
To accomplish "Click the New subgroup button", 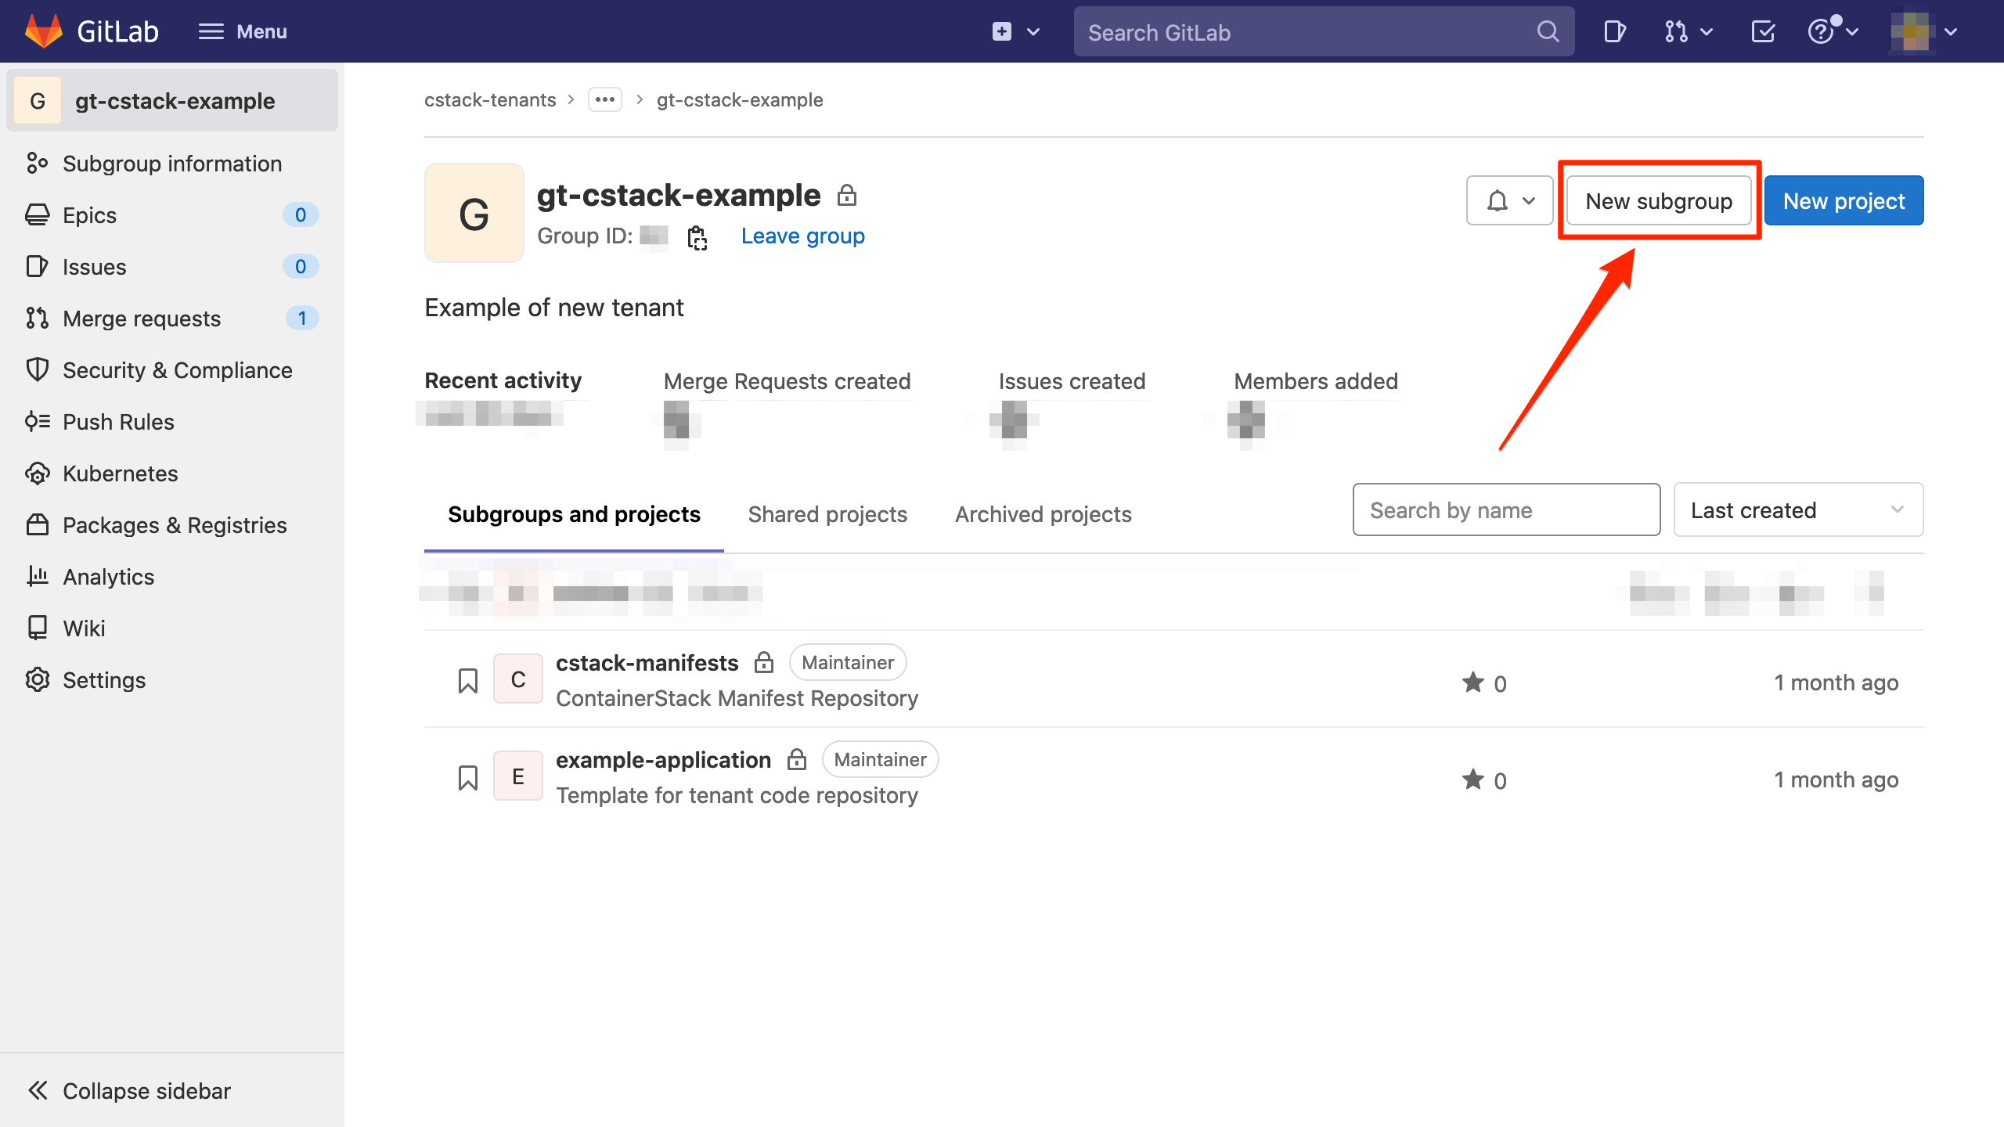I will click(x=1659, y=200).
